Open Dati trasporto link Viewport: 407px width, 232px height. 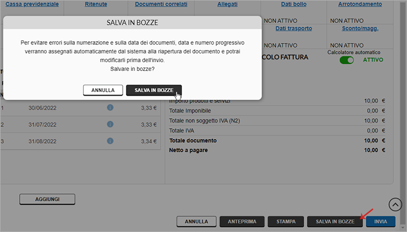point(294,28)
